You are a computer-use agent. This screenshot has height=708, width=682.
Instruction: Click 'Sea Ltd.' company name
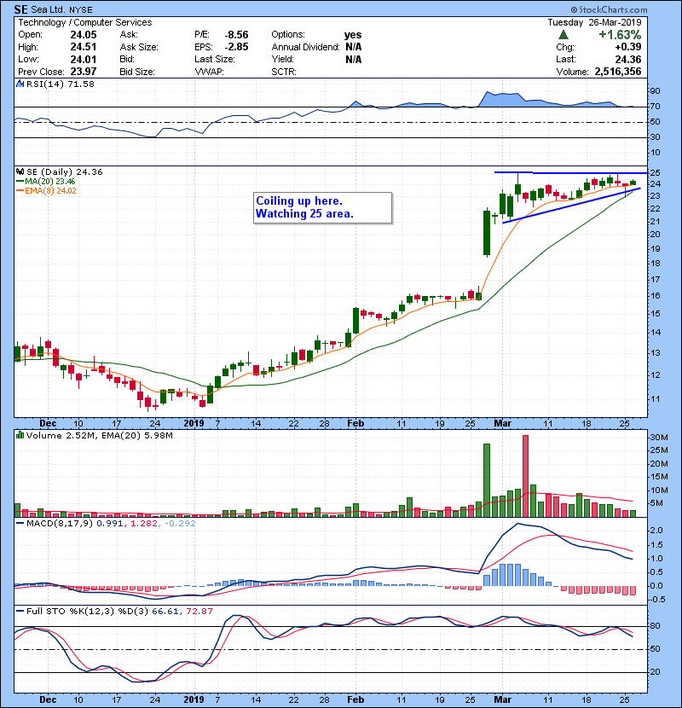click(x=49, y=9)
